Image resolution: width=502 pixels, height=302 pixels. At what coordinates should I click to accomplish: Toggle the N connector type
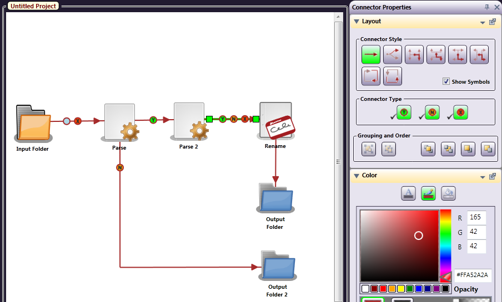click(432, 112)
